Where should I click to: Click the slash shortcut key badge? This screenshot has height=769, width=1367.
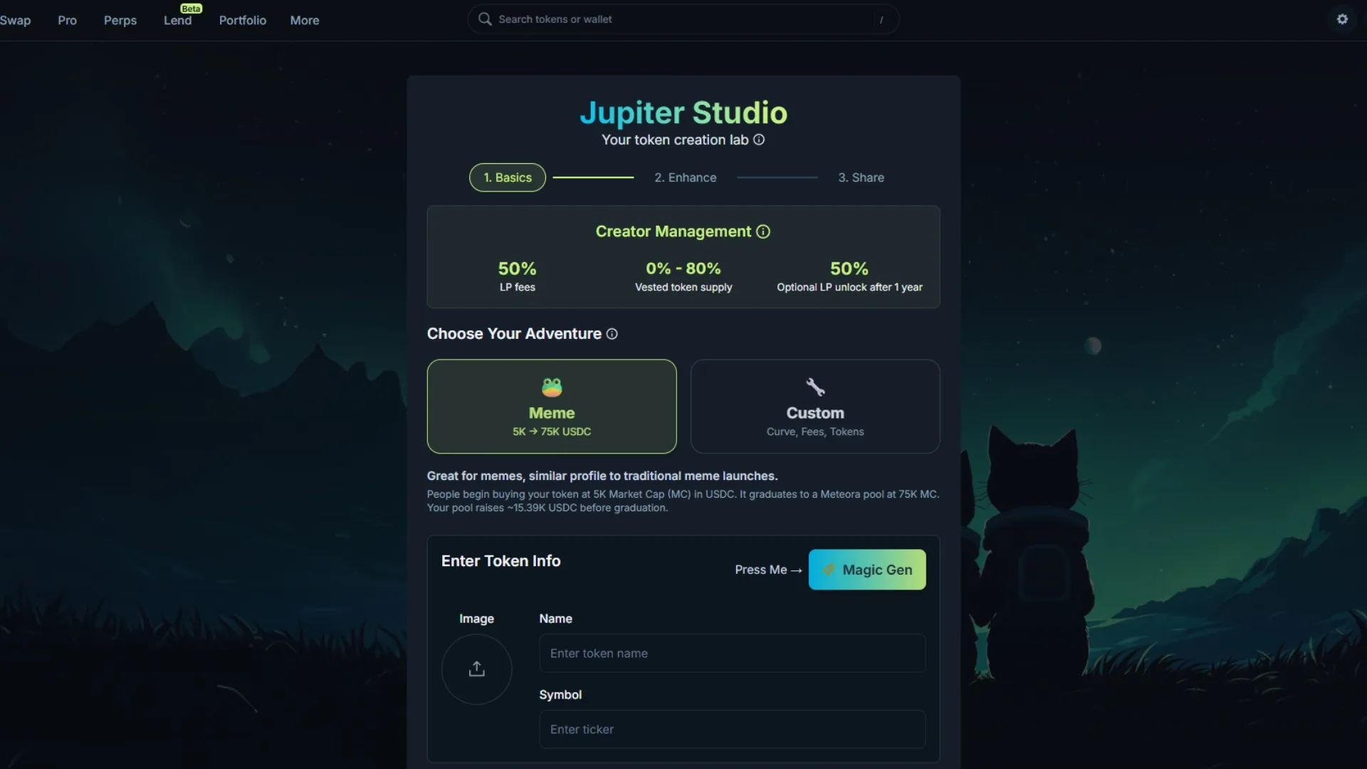pyautogui.click(x=881, y=20)
